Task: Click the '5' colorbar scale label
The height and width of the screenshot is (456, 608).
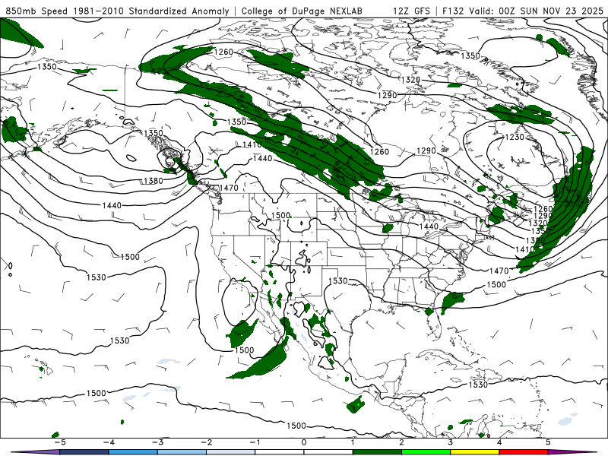Action: [x=548, y=442]
